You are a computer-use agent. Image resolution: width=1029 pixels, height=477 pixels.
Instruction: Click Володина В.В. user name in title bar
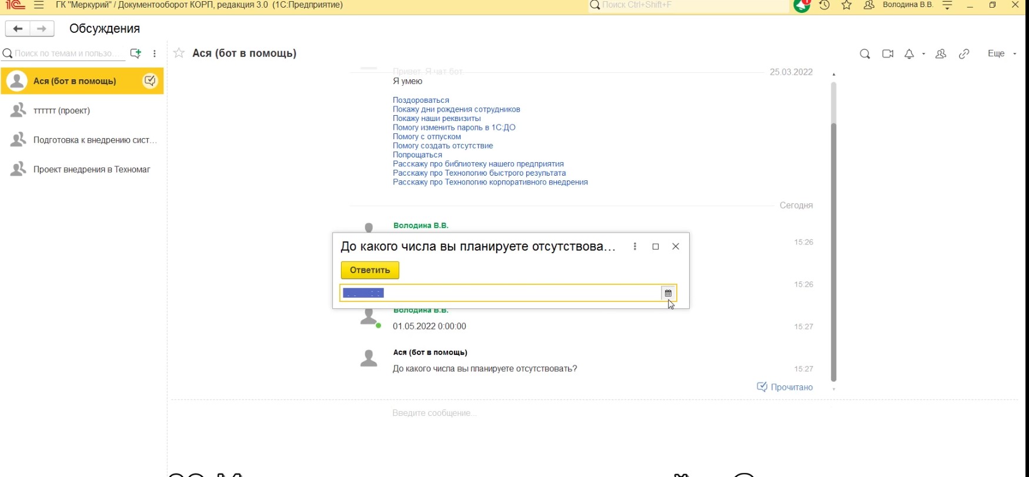[x=908, y=5]
